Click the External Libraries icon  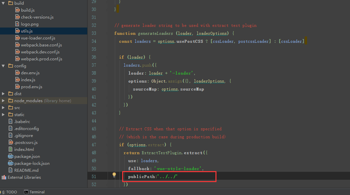pos(4,177)
